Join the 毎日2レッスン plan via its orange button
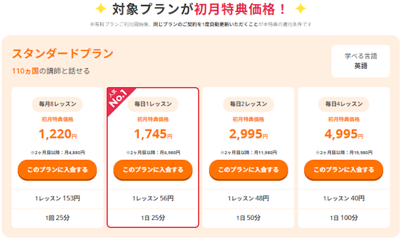This screenshot has height=242, width=404. [x=248, y=170]
